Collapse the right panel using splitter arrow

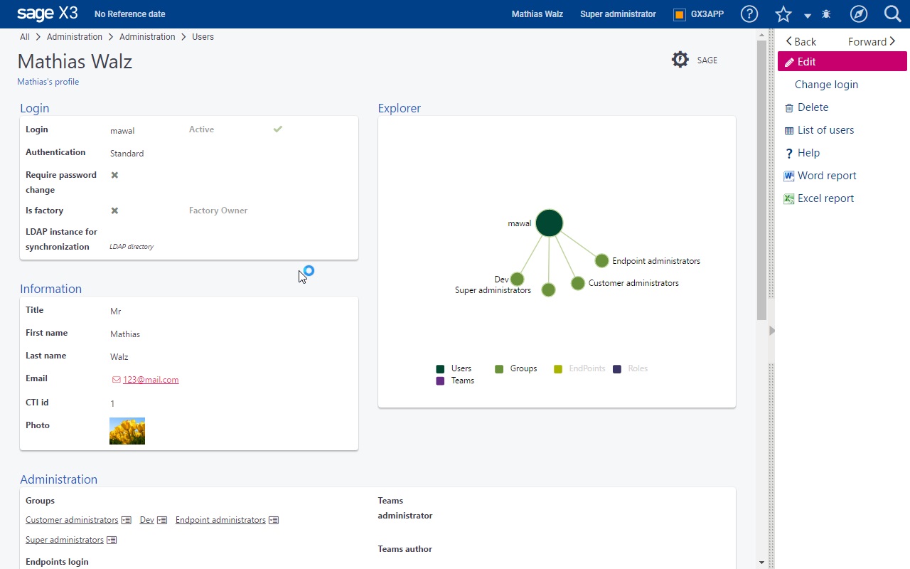click(771, 331)
